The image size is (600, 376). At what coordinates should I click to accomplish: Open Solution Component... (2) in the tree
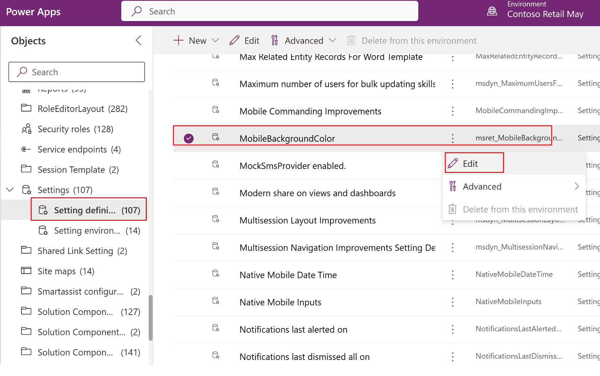coord(81,332)
